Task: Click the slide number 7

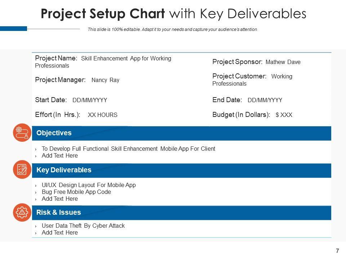Action: pyautogui.click(x=337, y=251)
